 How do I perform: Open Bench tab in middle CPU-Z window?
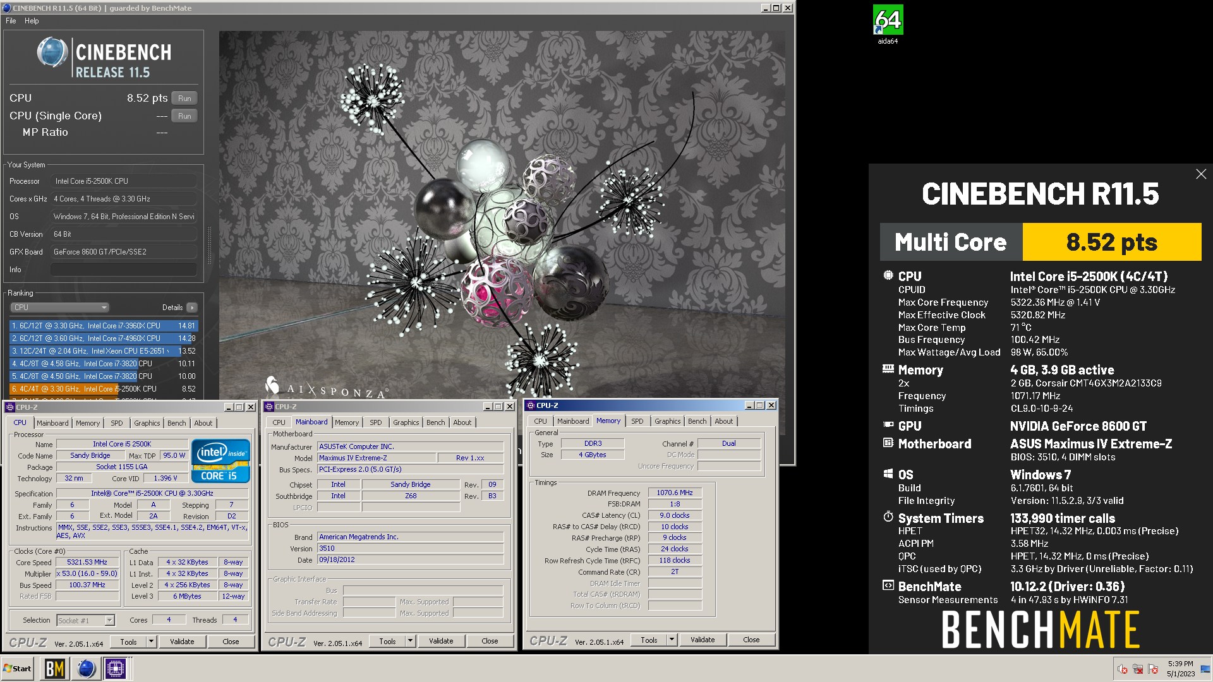(436, 422)
